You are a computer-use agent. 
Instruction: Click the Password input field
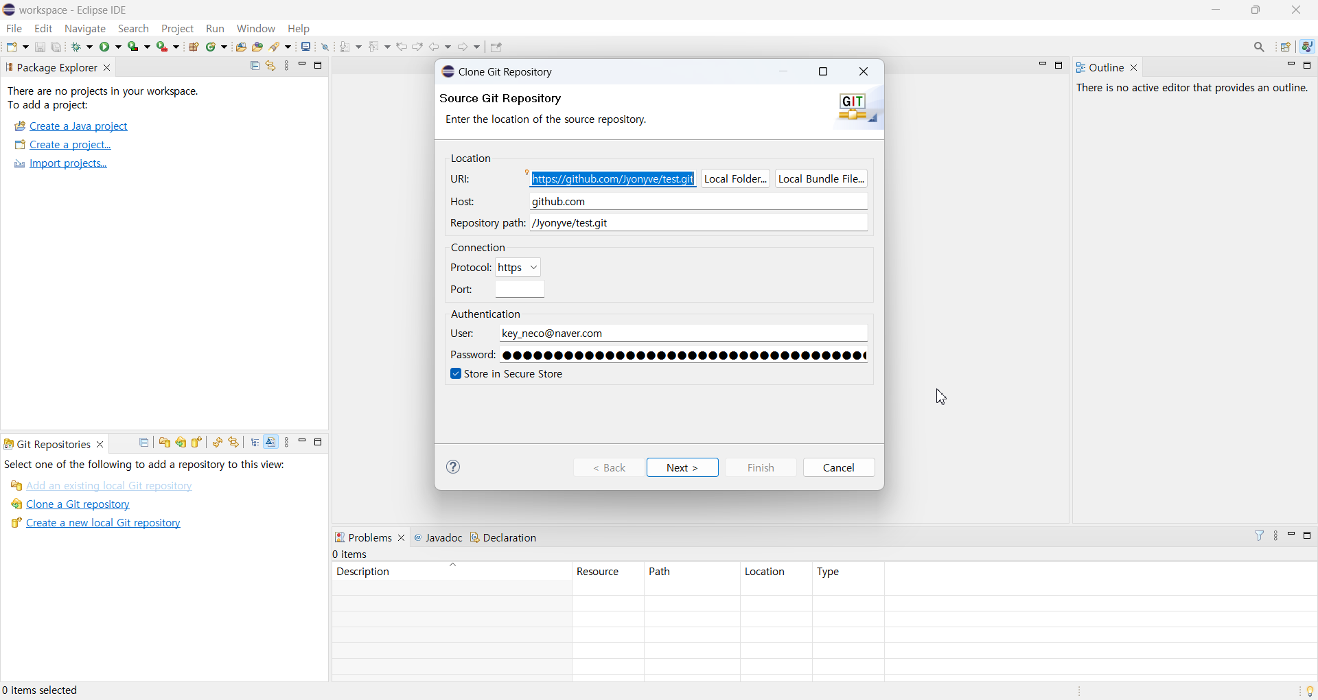(x=684, y=355)
